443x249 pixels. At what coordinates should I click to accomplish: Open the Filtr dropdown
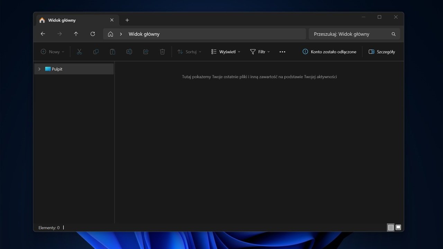pyautogui.click(x=260, y=52)
